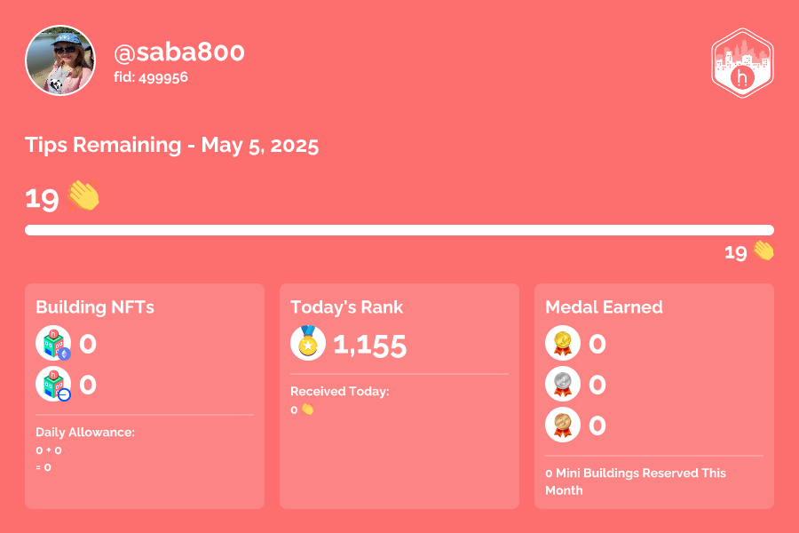This screenshot has height=533, width=799.
Task: Click the gold star rank medal icon
Action: [x=308, y=343]
